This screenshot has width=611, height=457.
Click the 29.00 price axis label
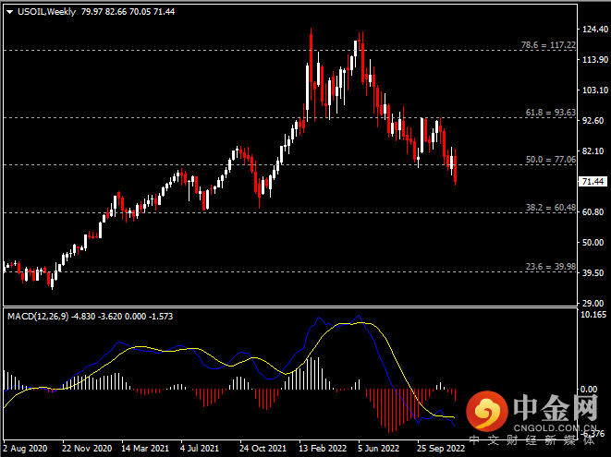[594, 302]
